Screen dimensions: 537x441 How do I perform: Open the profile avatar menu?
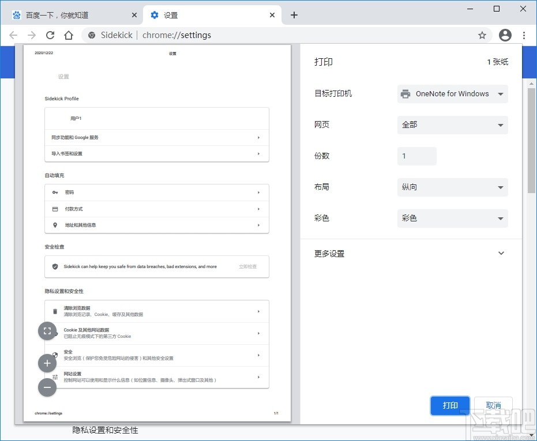click(505, 35)
